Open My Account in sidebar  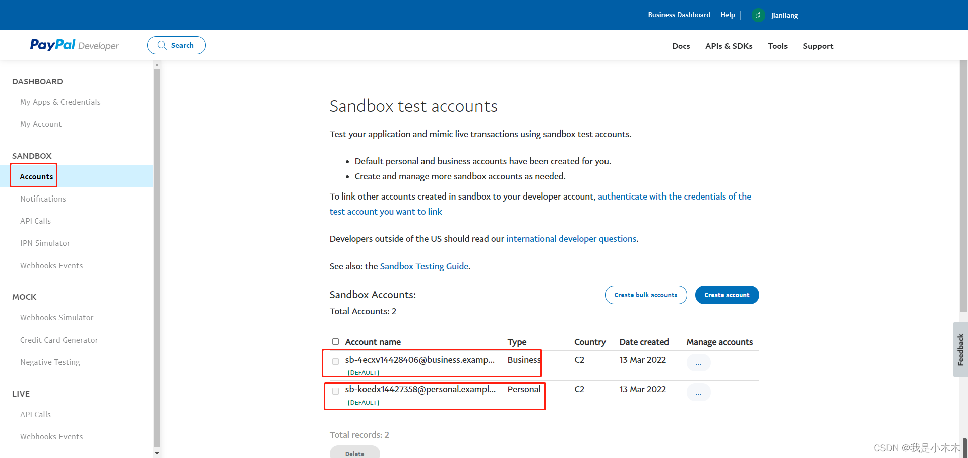click(41, 124)
